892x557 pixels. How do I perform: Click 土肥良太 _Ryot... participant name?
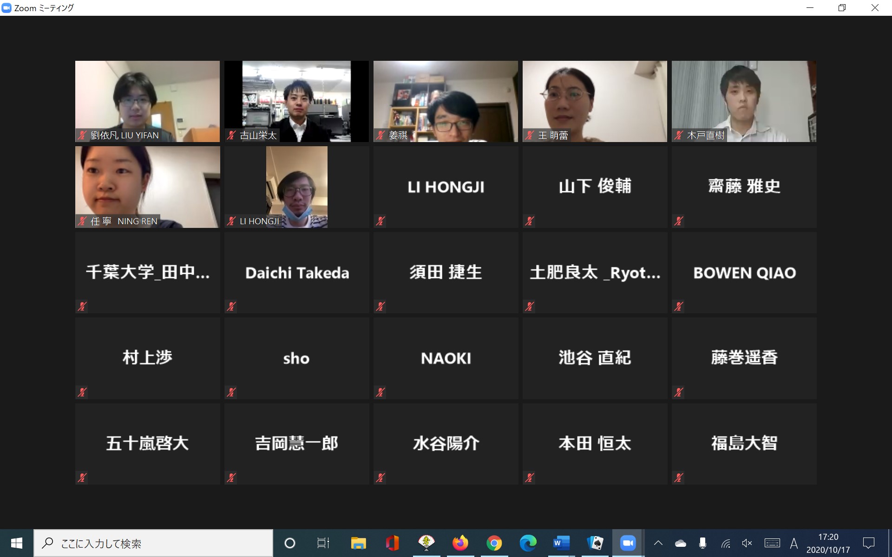[595, 272]
